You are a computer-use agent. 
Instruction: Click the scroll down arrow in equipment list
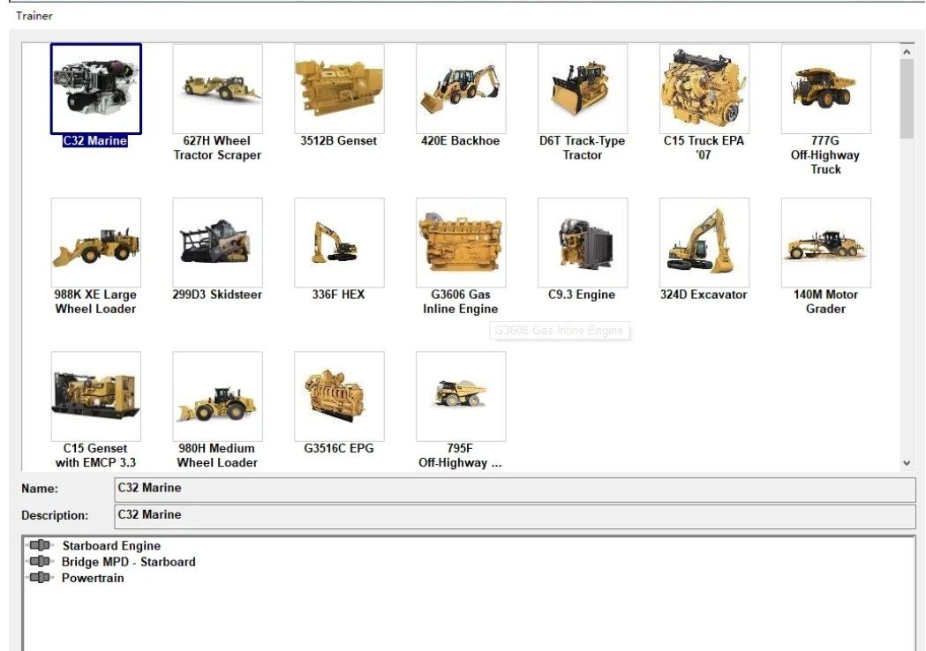click(x=907, y=463)
